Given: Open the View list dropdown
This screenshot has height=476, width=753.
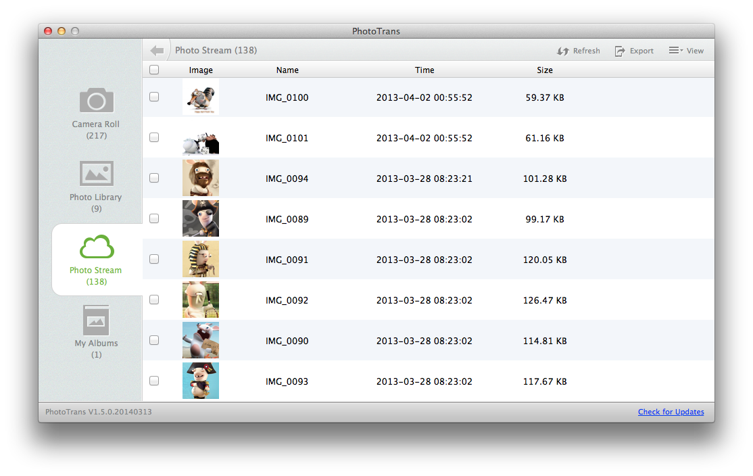Looking at the screenshot, I should [x=676, y=51].
